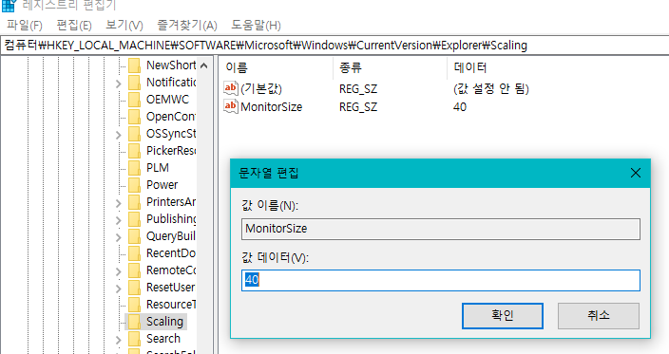This screenshot has width=669, height=354.
Task: Select the (기본값) value name
Action: [261, 88]
